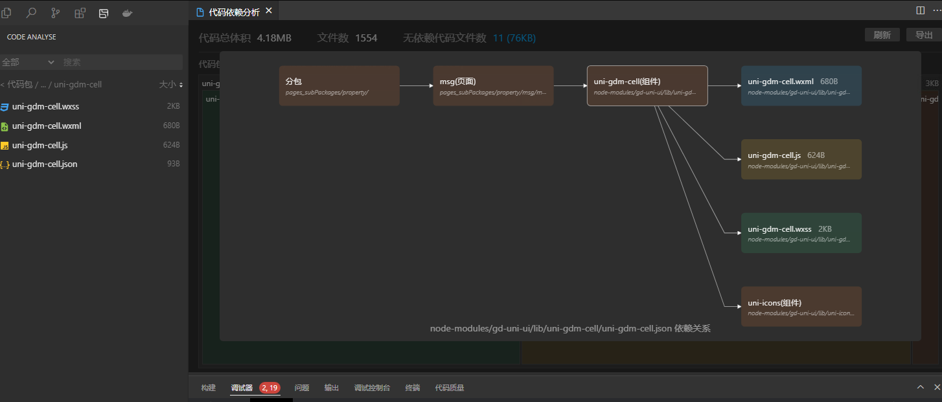Close the 代码依赖分析 tab

point(269,11)
